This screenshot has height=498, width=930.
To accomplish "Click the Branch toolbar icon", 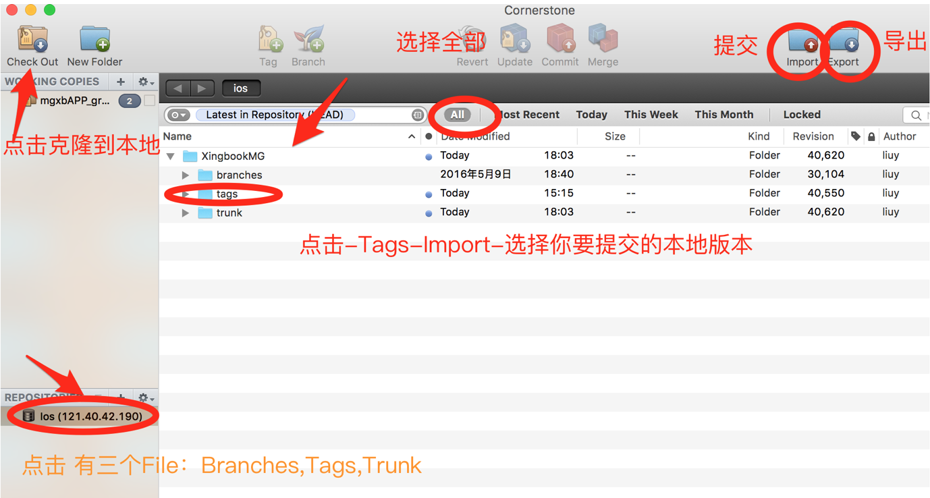I will (308, 39).
